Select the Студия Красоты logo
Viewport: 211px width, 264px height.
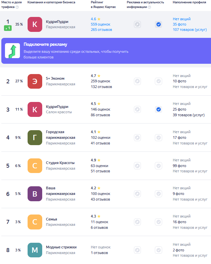pyautogui.click(x=35, y=166)
